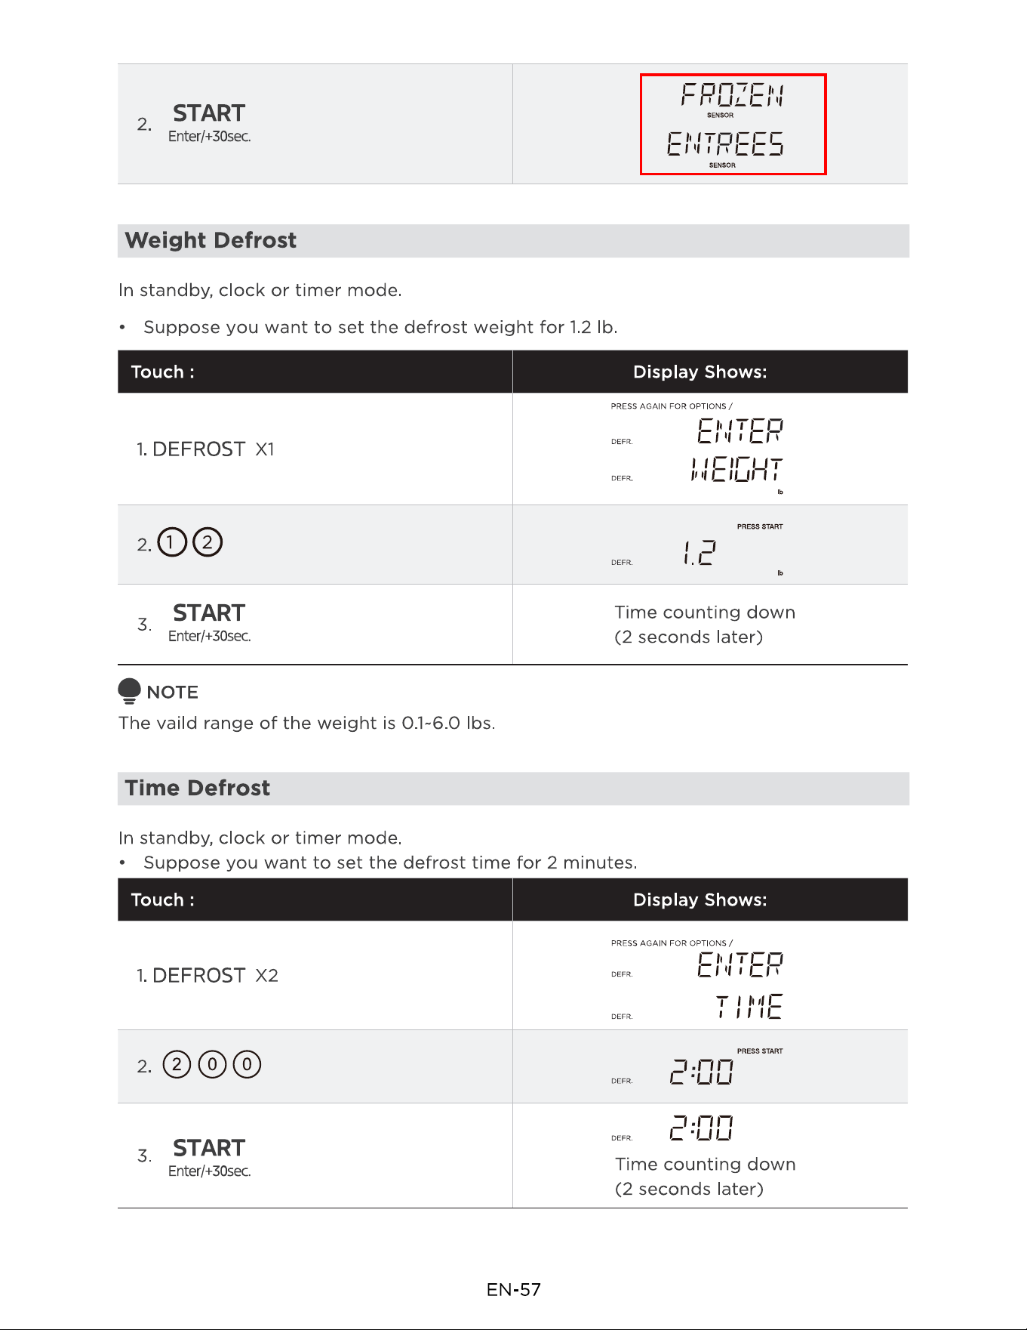1027x1330 pixels.
Task: Click the Time Defrost section heading
Action: [198, 788]
